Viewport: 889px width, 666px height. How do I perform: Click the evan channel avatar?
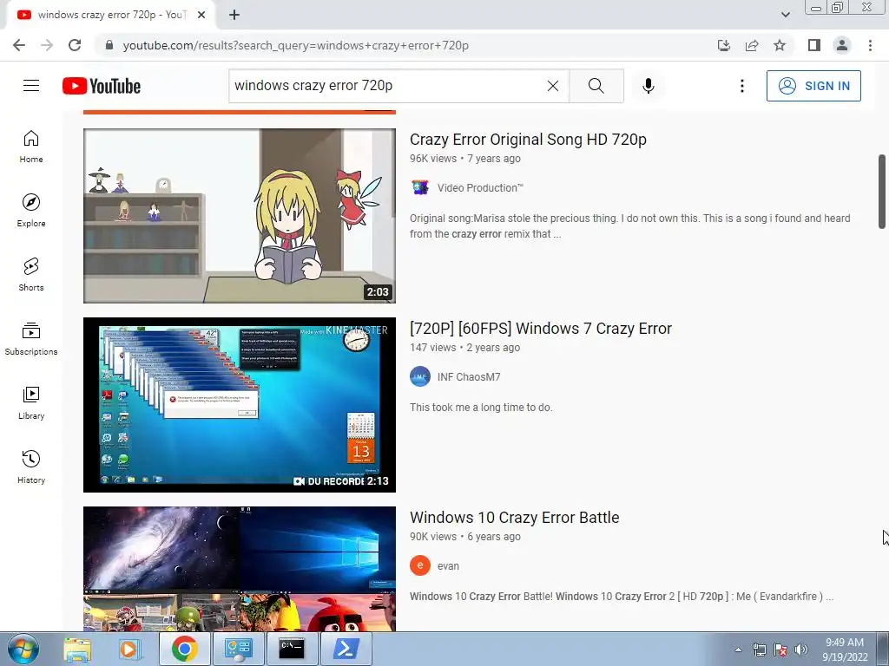420,565
